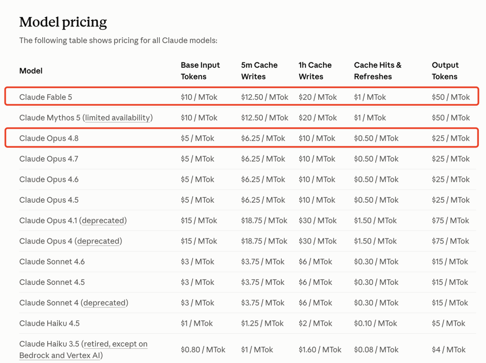The height and width of the screenshot is (363, 486).
Task: Click the 'Cache Hits & Refreshes' column header
Action: point(378,71)
